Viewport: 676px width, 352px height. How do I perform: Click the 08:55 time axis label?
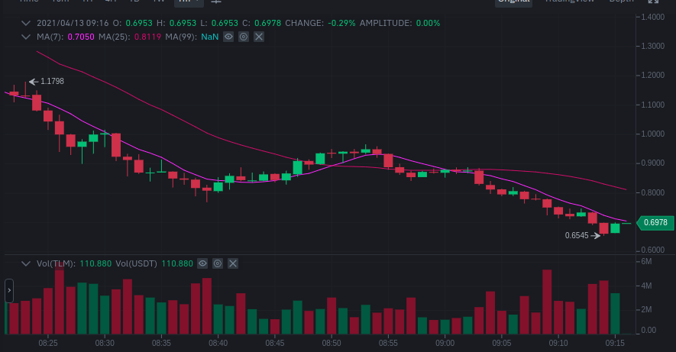coord(388,344)
